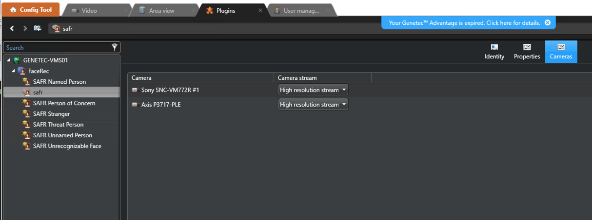592x220 pixels.
Task: Open the Cameras page
Action: [561, 52]
